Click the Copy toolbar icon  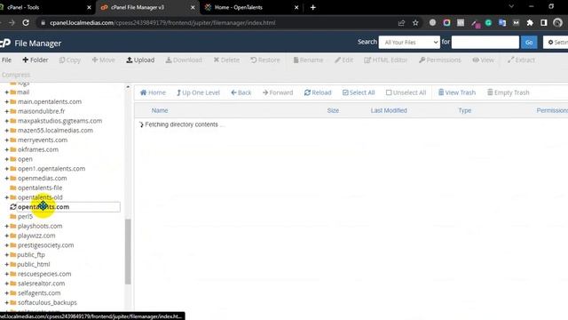point(70,60)
